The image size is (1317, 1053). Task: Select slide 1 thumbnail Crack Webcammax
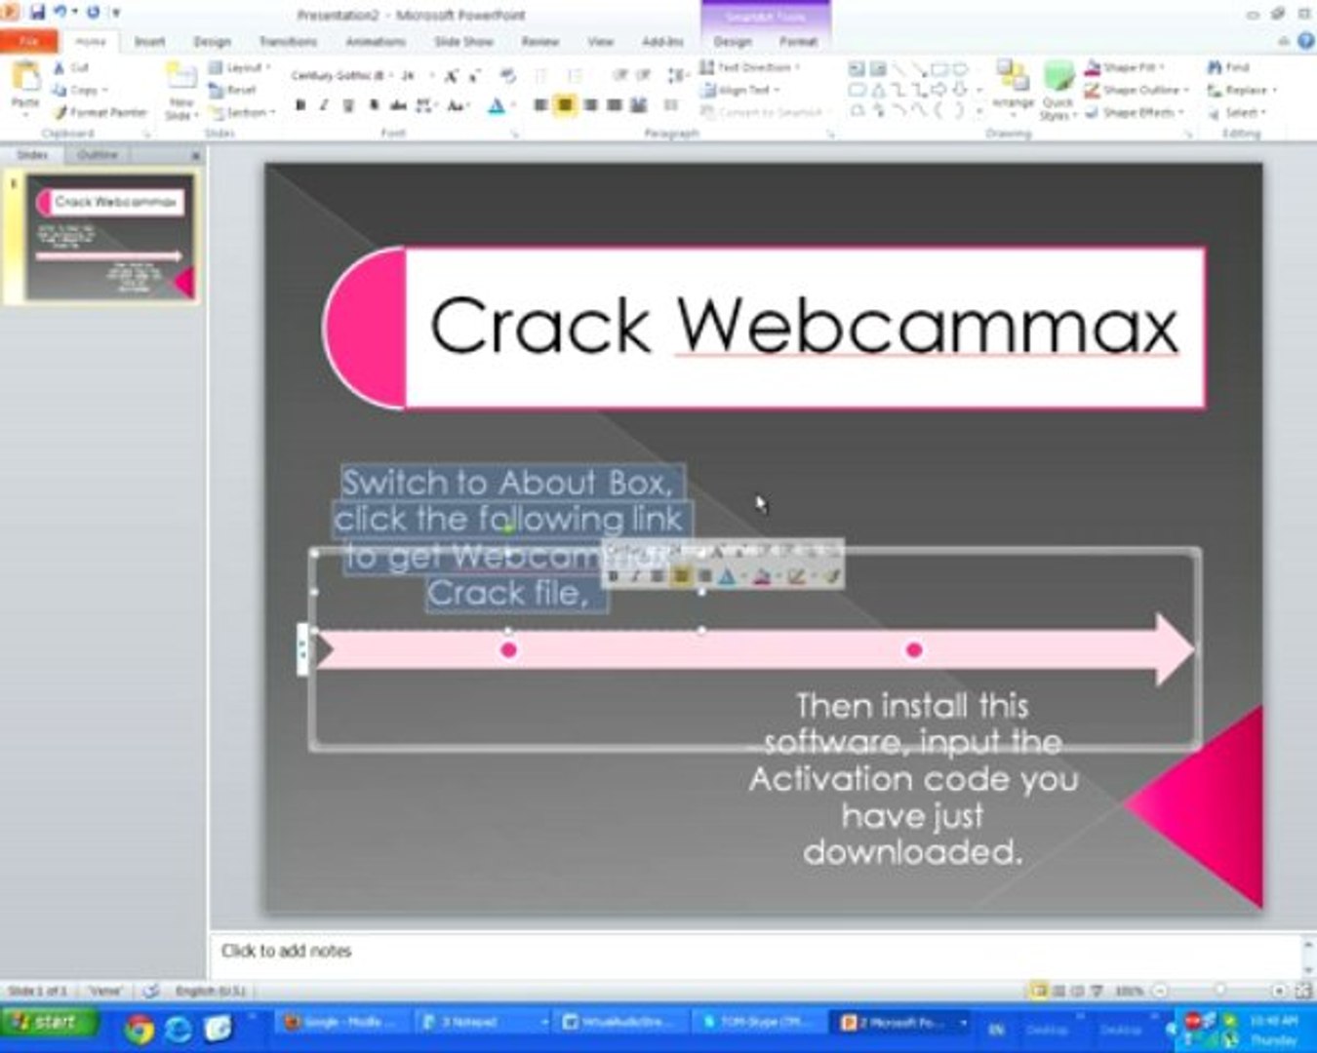[109, 237]
